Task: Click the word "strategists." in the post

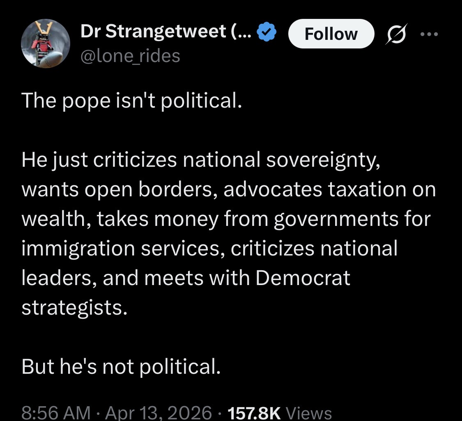Action: [72, 308]
